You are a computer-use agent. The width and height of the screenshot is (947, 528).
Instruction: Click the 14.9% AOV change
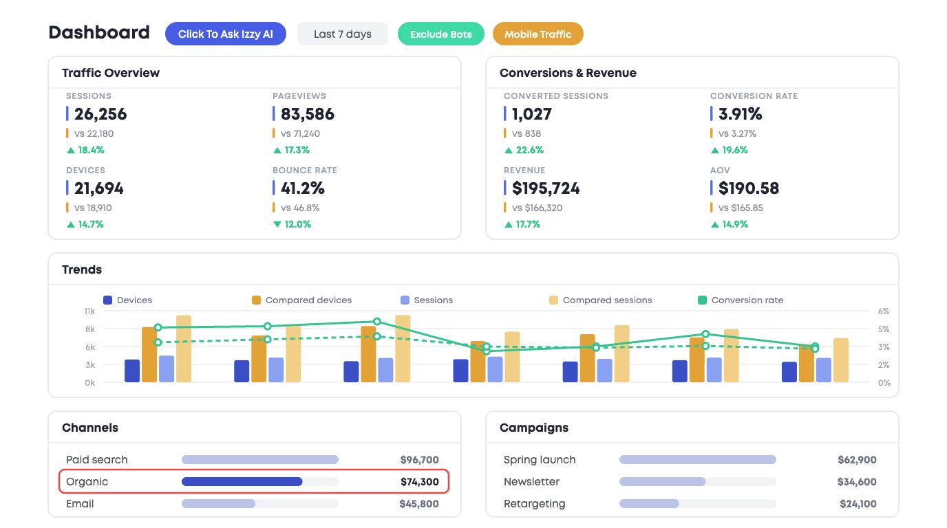730,224
